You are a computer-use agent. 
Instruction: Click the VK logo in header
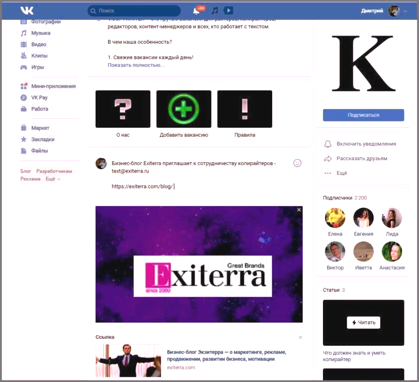(x=27, y=10)
